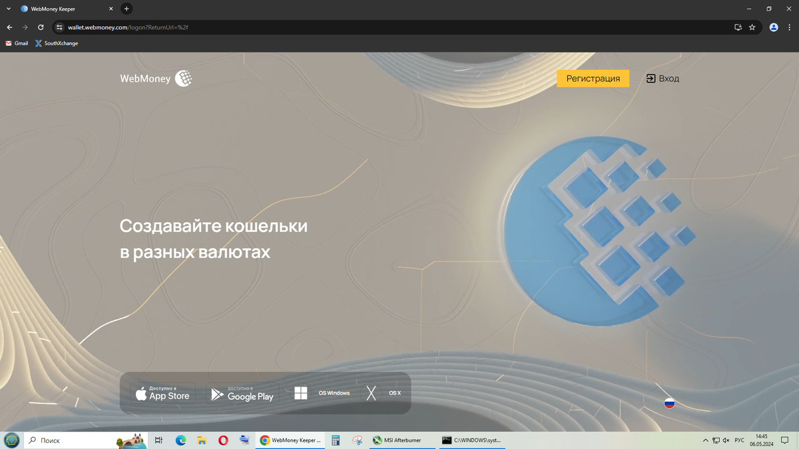Open the Russian flag language selector
Image resolution: width=799 pixels, height=449 pixels.
pyautogui.click(x=668, y=403)
